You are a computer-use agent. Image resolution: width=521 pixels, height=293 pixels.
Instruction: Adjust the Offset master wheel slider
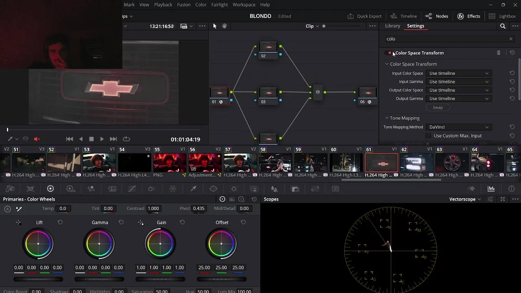[x=221, y=279]
